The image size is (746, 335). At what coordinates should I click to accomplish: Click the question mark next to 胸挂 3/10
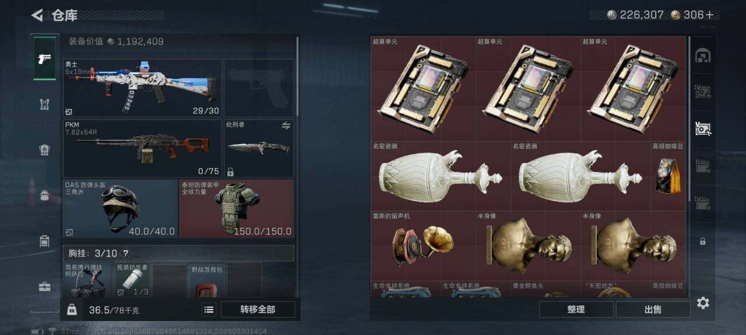(125, 254)
